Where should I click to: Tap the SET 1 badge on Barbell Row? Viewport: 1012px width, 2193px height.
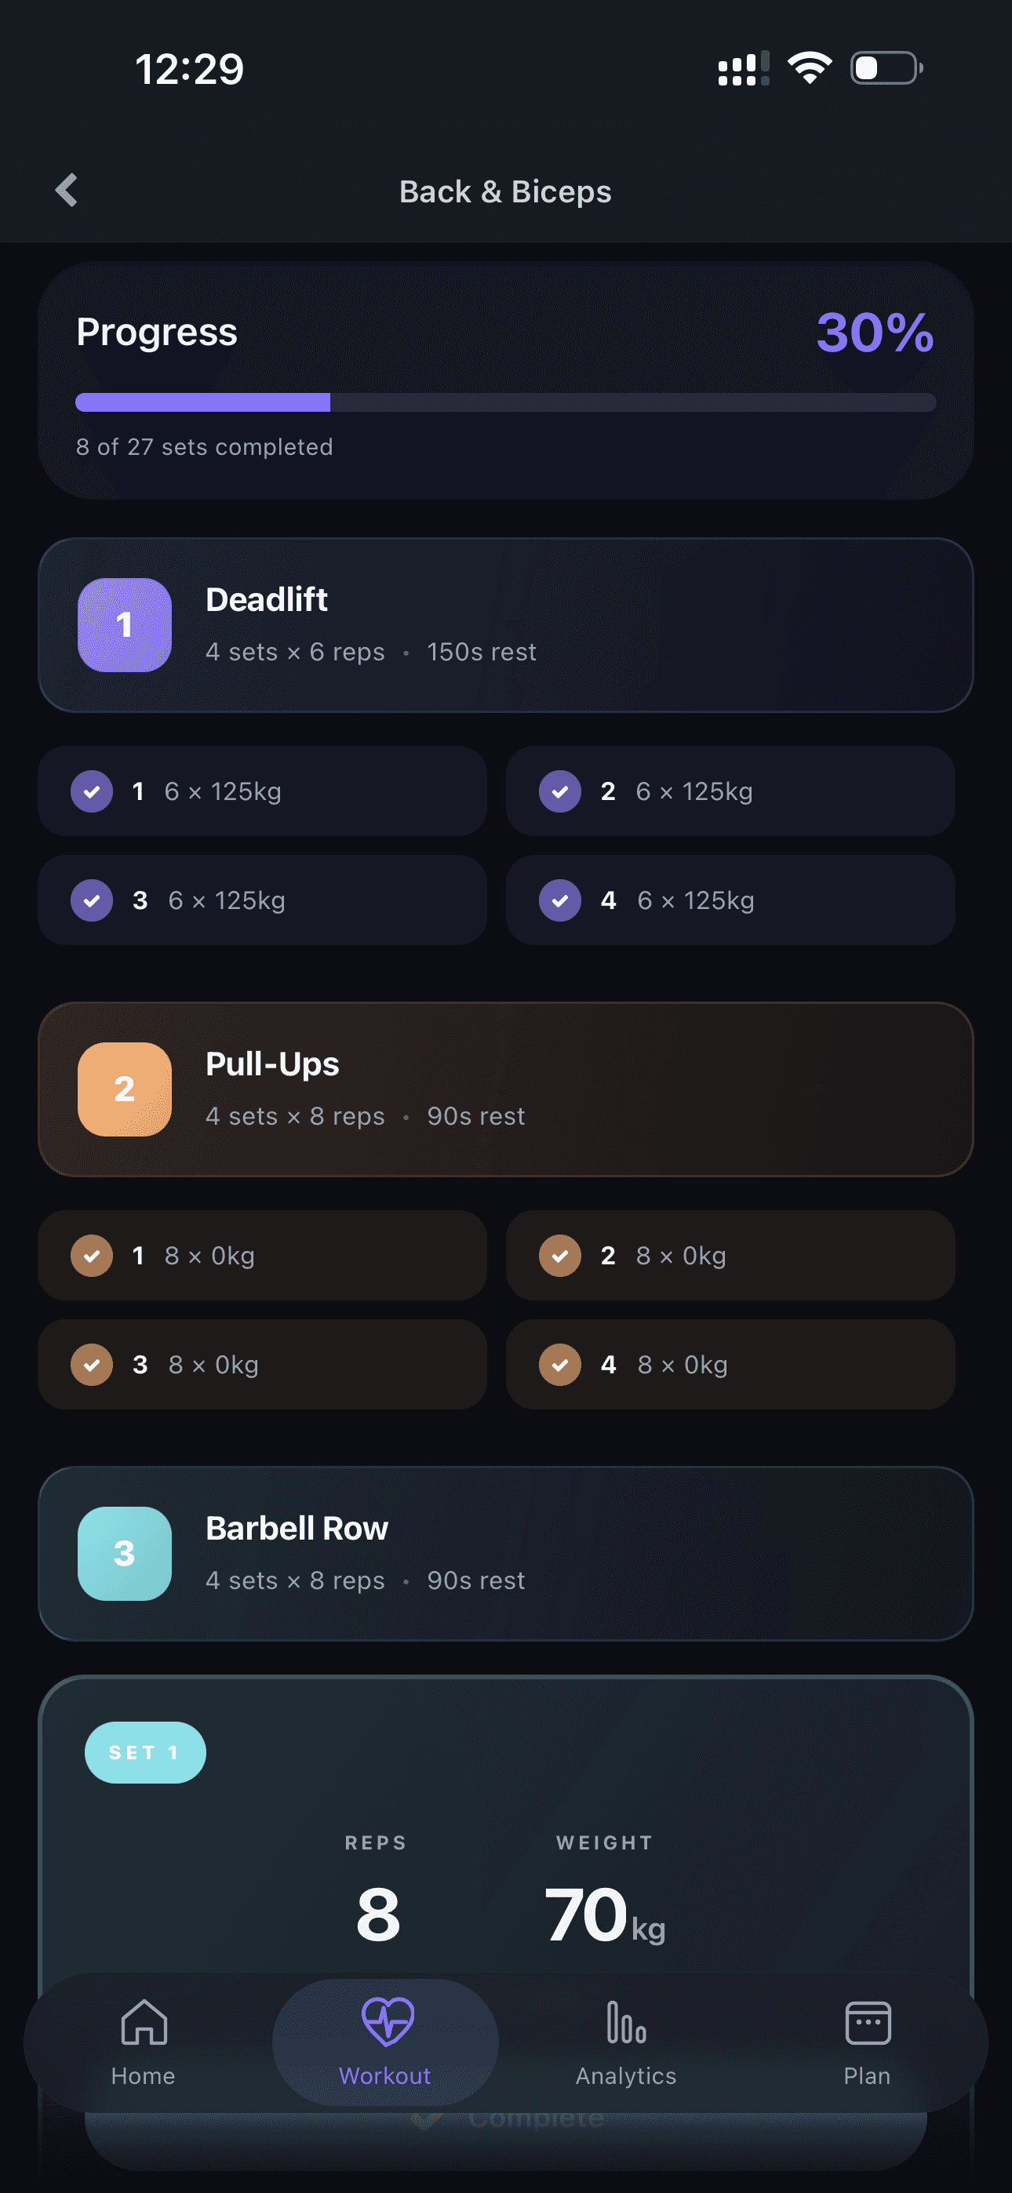[x=144, y=1751]
